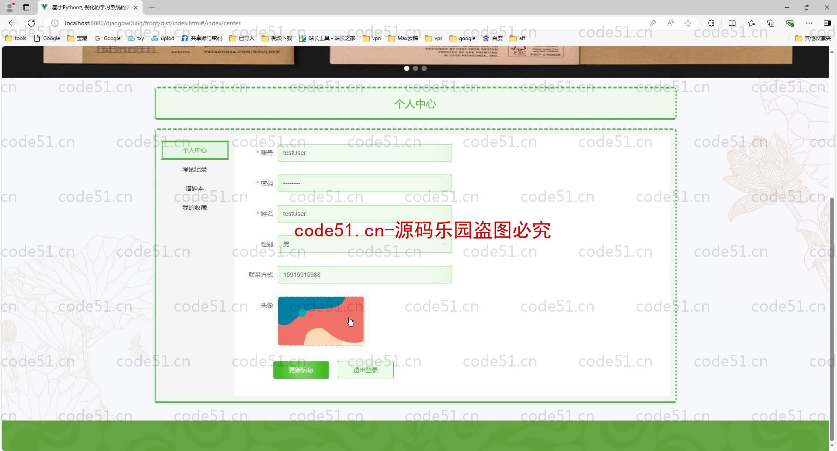Open the 站长工具 - 站长之家 bookmark

[x=327, y=38]
